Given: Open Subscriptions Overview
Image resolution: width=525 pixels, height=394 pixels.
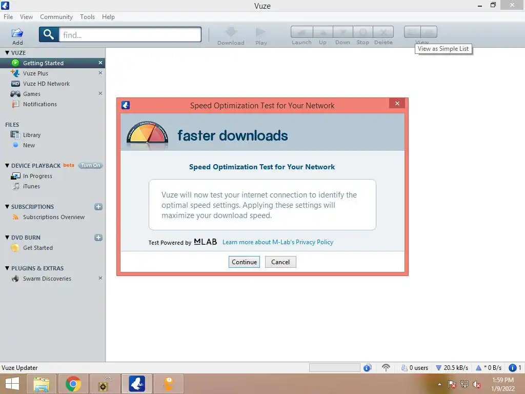Looking at the screenshot, I should [x=53, y=217].
